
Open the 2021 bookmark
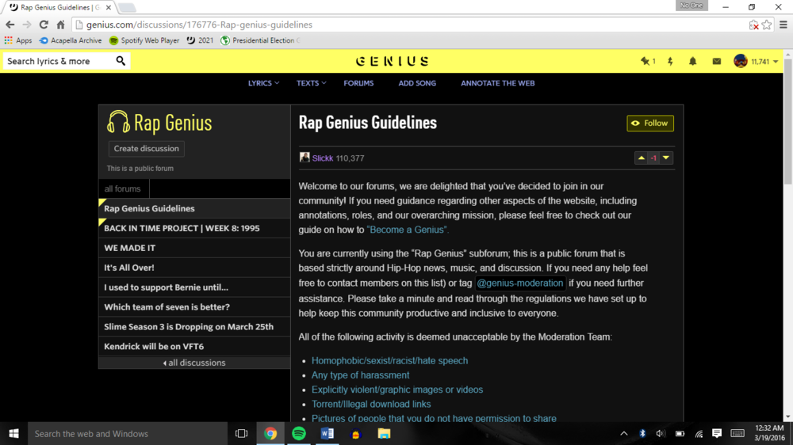click(201, 40)
